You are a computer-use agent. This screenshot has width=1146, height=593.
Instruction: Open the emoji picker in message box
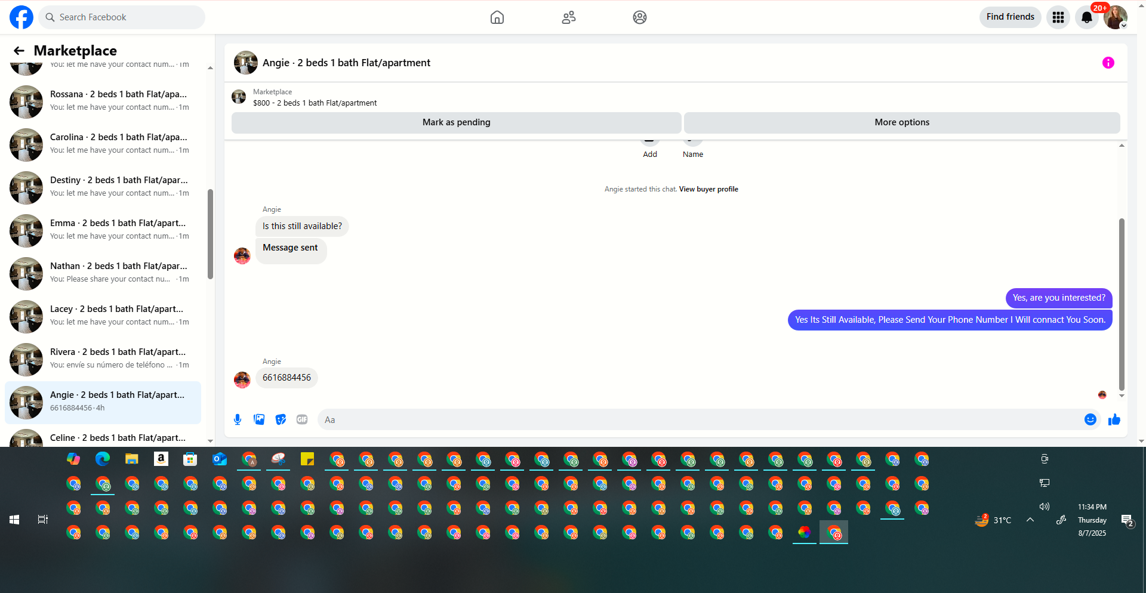[1090, 419]
